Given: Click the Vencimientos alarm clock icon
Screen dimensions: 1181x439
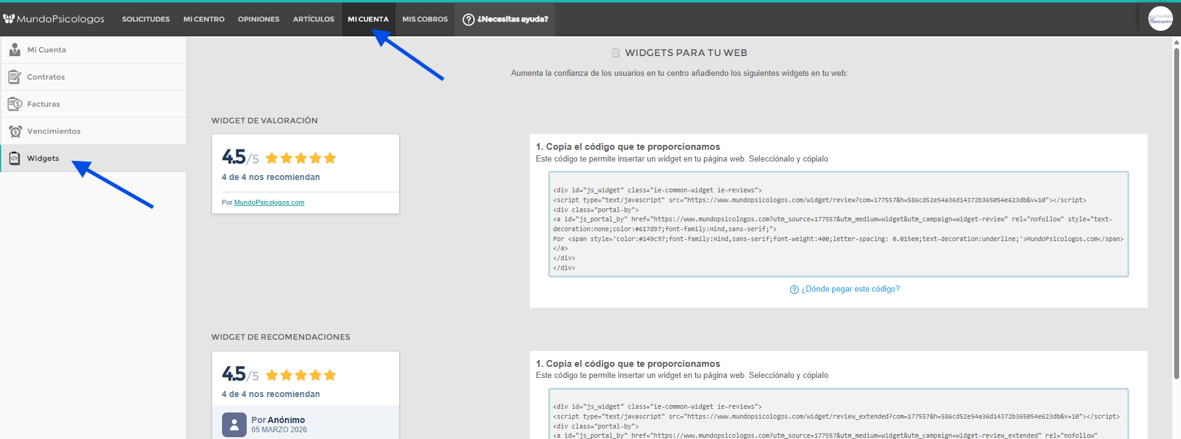Looking at the screenshot, I should pos(15,131).
